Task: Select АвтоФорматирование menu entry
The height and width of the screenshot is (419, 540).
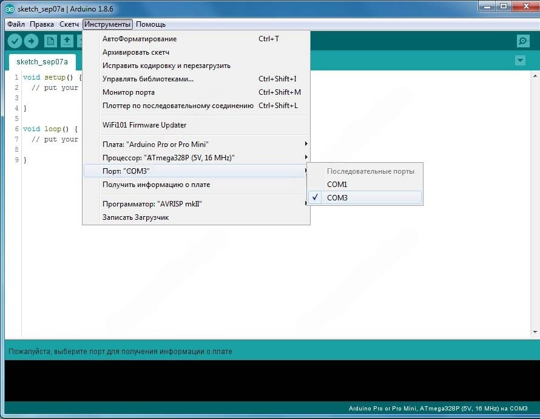Action: coord(140,39)
